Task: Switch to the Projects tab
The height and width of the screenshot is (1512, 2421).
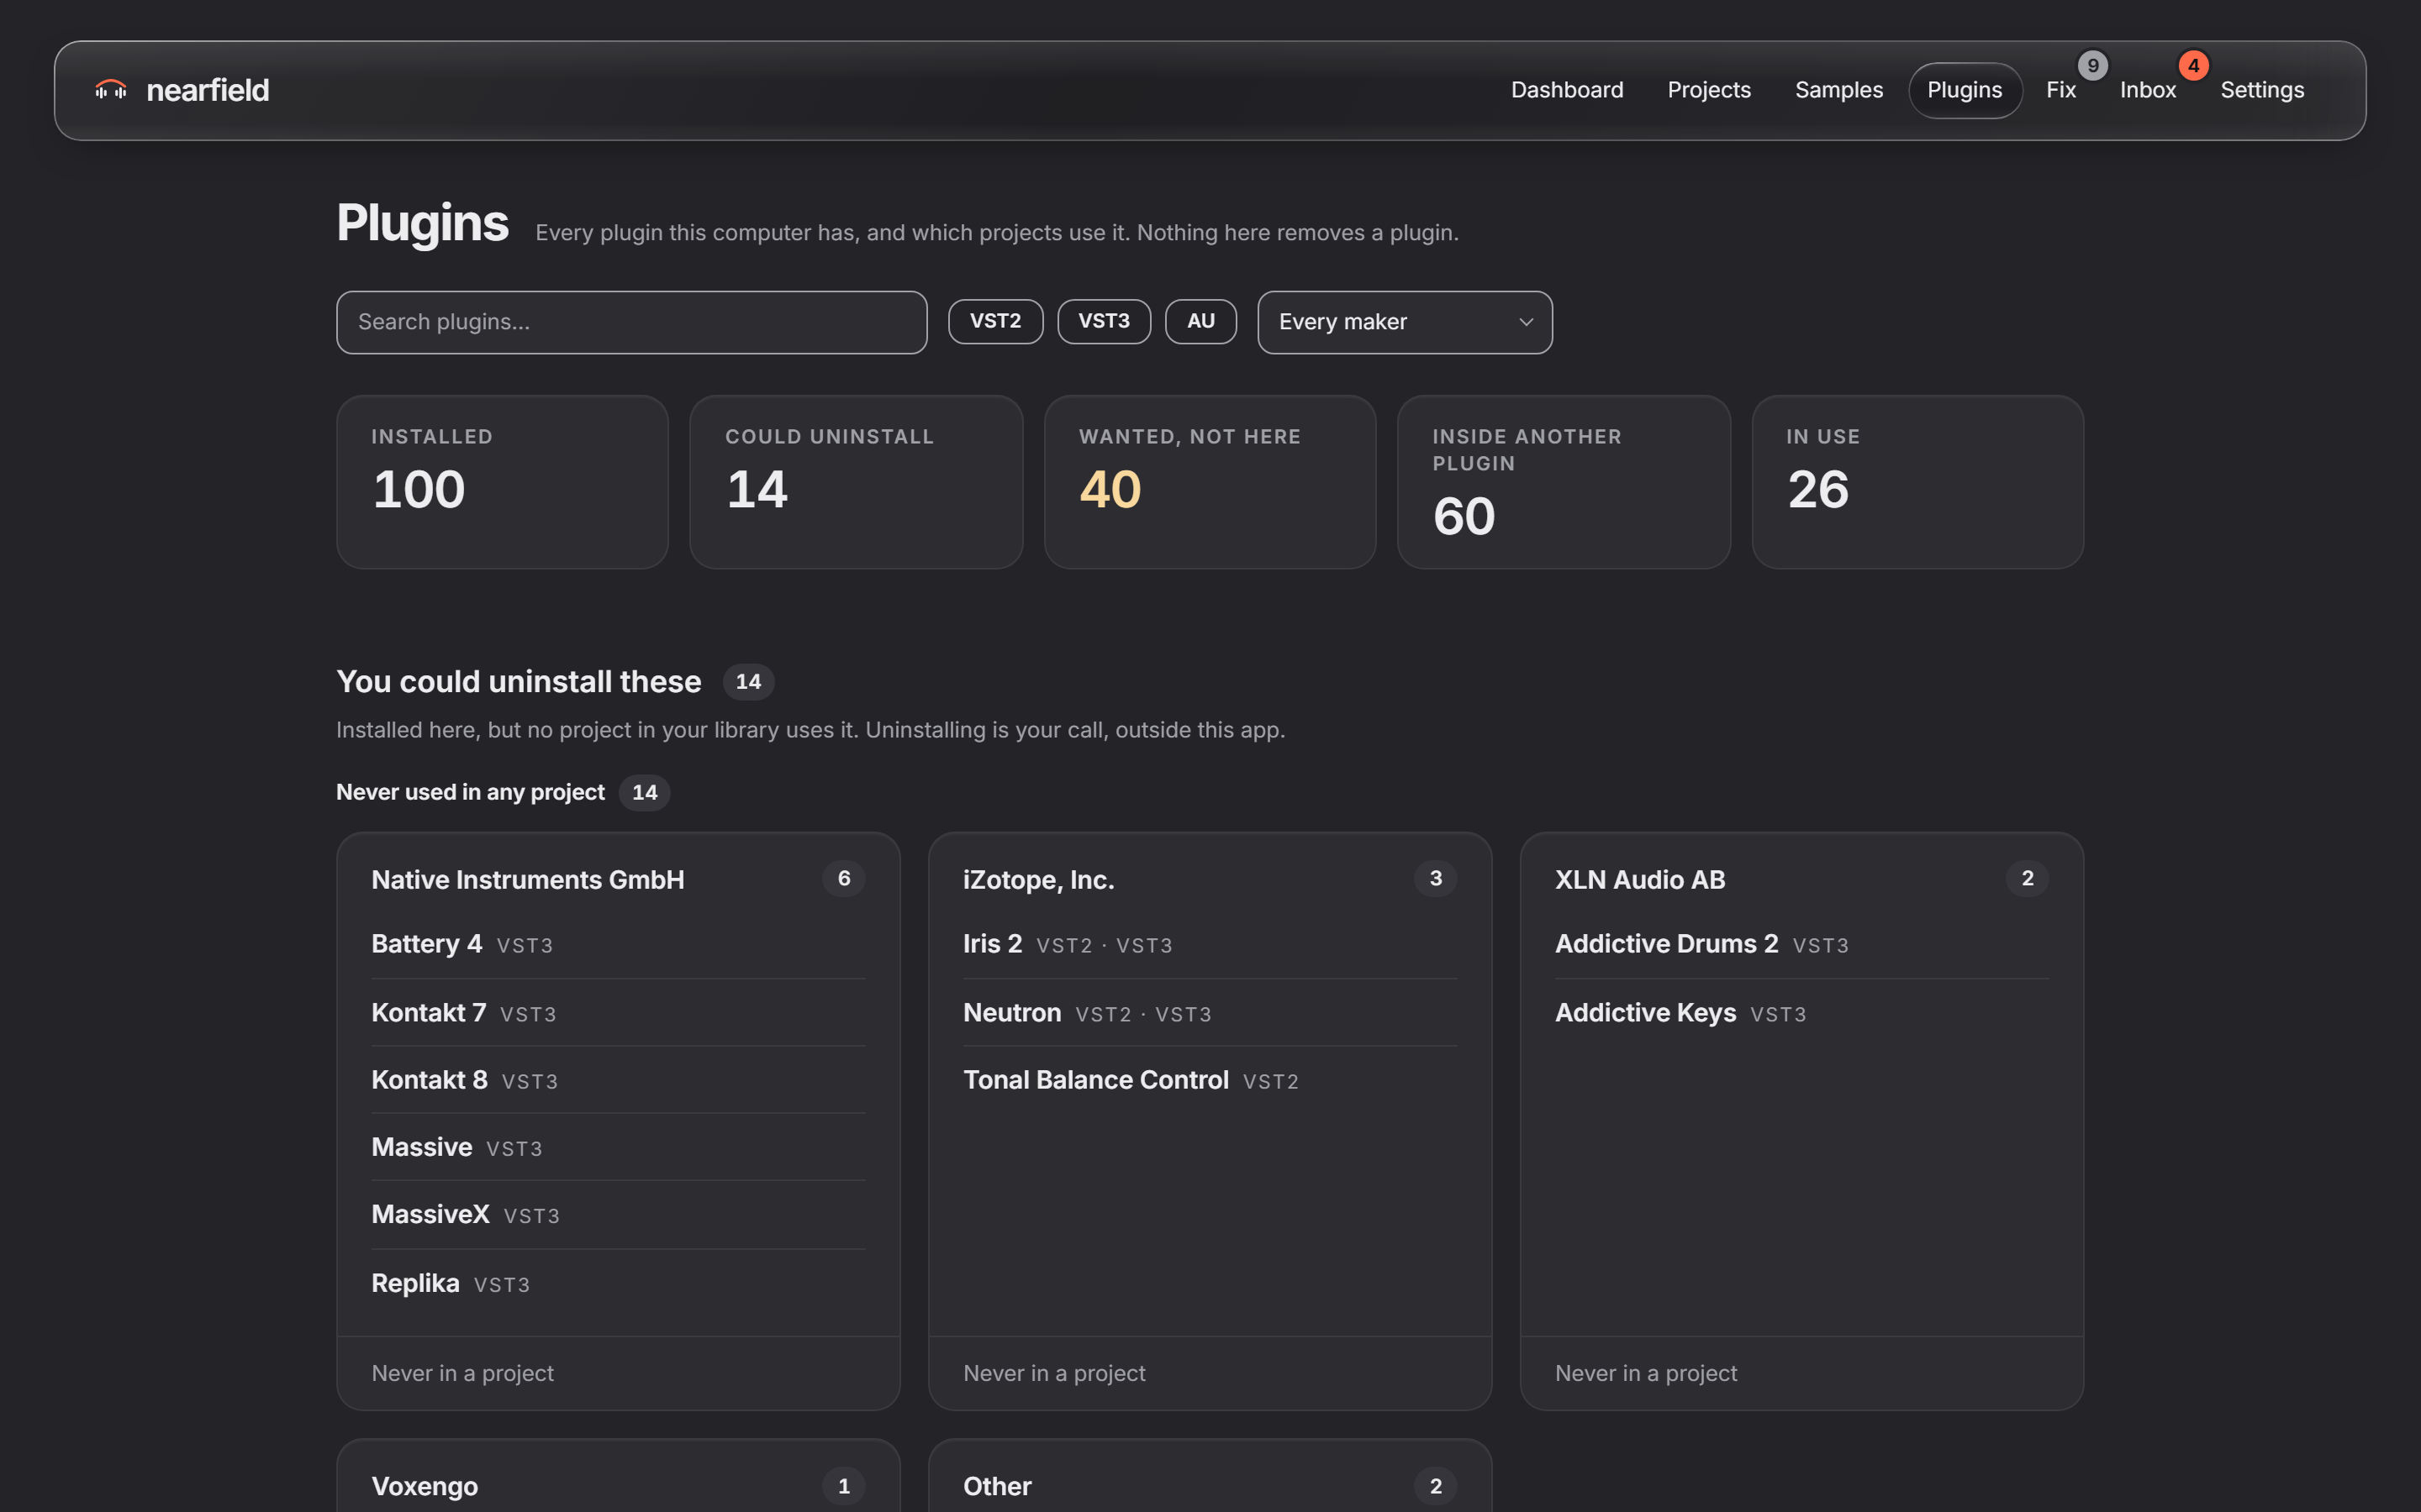Action: [1709, 90]
